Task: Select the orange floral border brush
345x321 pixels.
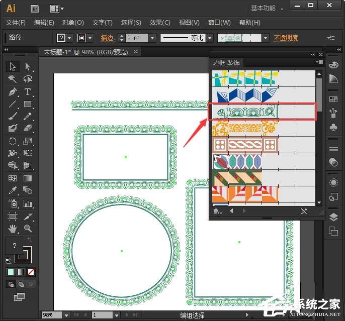Action: point(245,128)
